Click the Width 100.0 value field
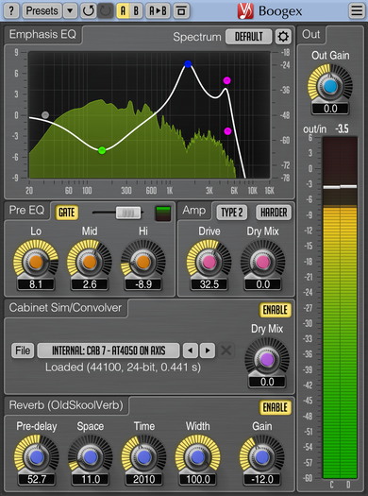368x496 pixels. coord(198,479)
